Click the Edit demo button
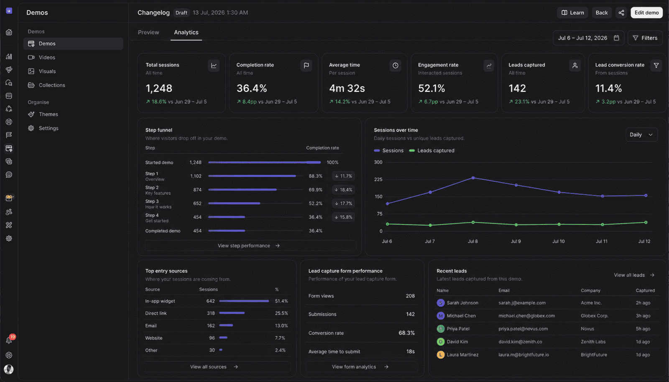Image resolution: width=669 pixels, height=382 pixels. [x=646, y=13]
